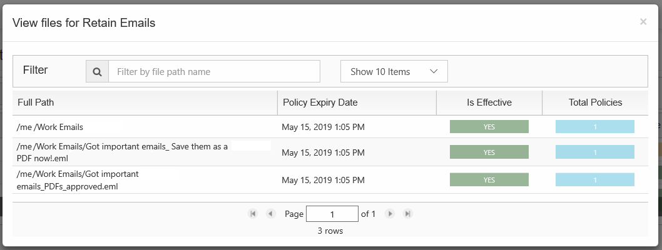
Task: Click the search magnifier icon
Action: tap(97, 72)
